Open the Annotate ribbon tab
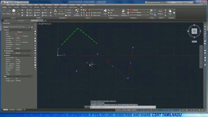The width and height of the screenshot is (208, 117). (x=16, y=7)
